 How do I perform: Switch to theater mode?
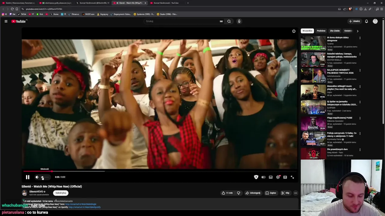point(285,177)
